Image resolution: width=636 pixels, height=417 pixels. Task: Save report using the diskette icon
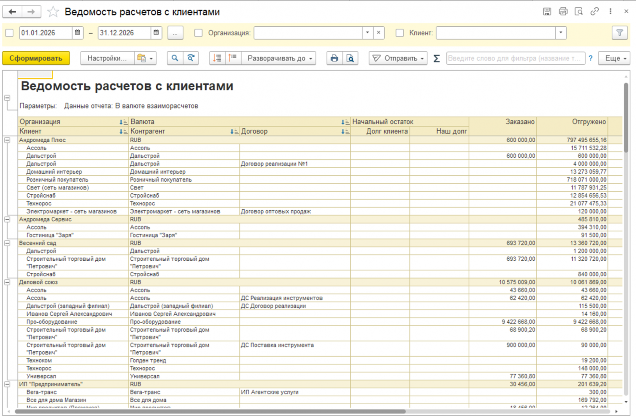(x=547, y=12)
